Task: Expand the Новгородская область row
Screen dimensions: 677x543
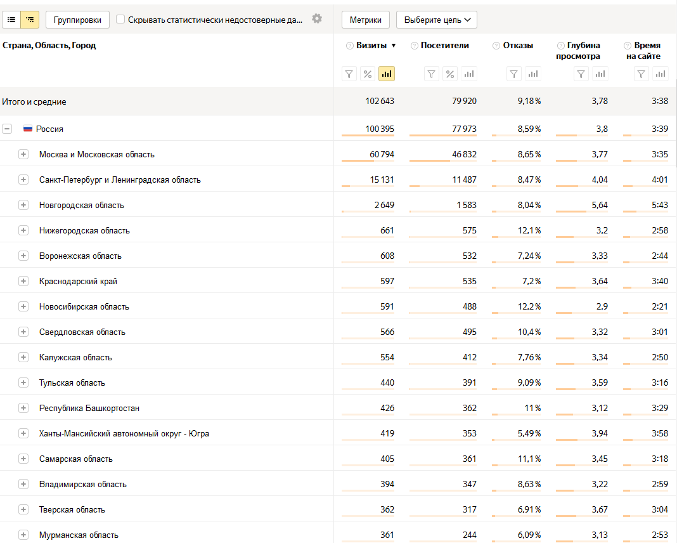Action: click(23, 205)
